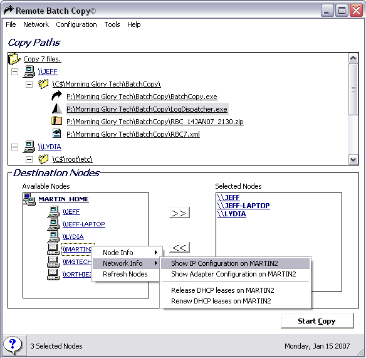Collapse the C$\root\etc folder node
366x358 pixels.
[x=29, y=159]
